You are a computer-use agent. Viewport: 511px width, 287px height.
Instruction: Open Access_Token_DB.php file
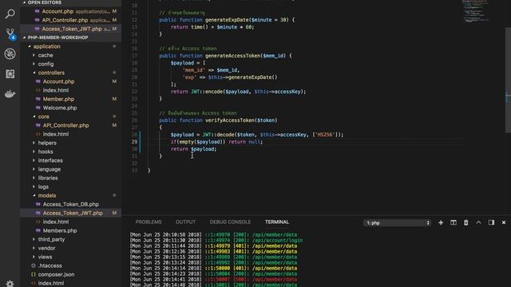tap(71, 204)
